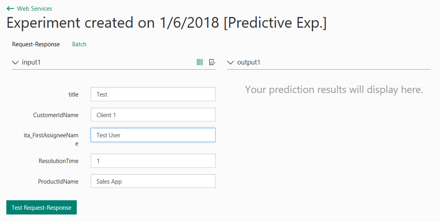Click the input1 section label
Image resolution: width=440 pixels, height=222 pixels.
(x=31, y=62)
